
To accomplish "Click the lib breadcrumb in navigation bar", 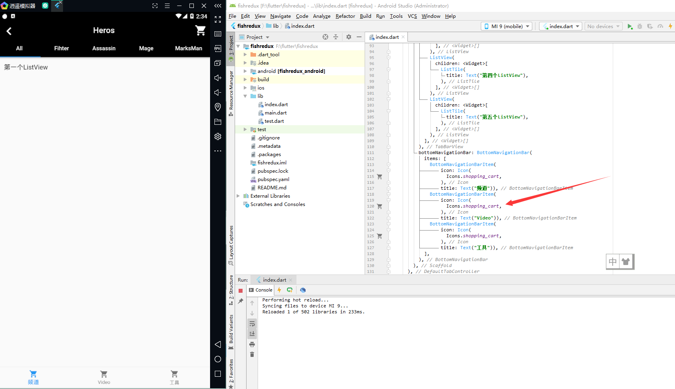I will pos(273,26).
